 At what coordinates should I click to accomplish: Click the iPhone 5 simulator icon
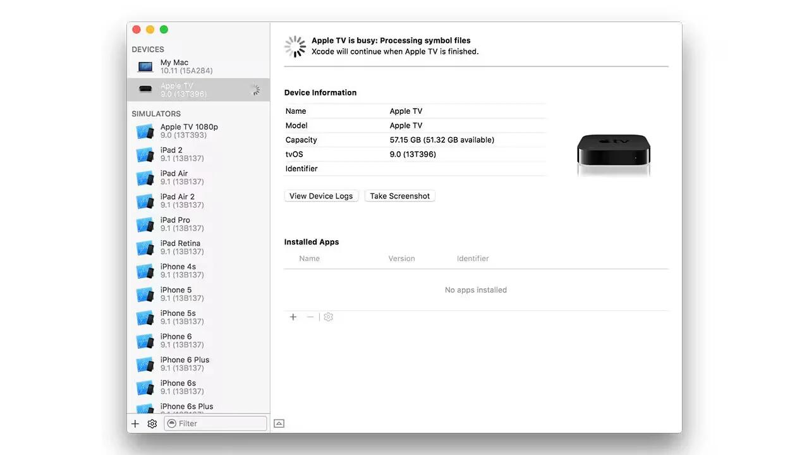point(145,295)
